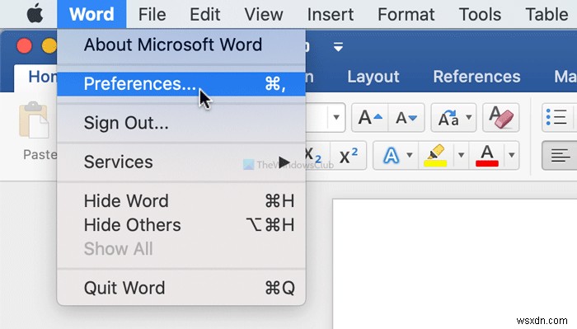Viewport: 577px width, 329px height.
Task: Apply yellow text highlight color
Action: [x=435, y=155]
